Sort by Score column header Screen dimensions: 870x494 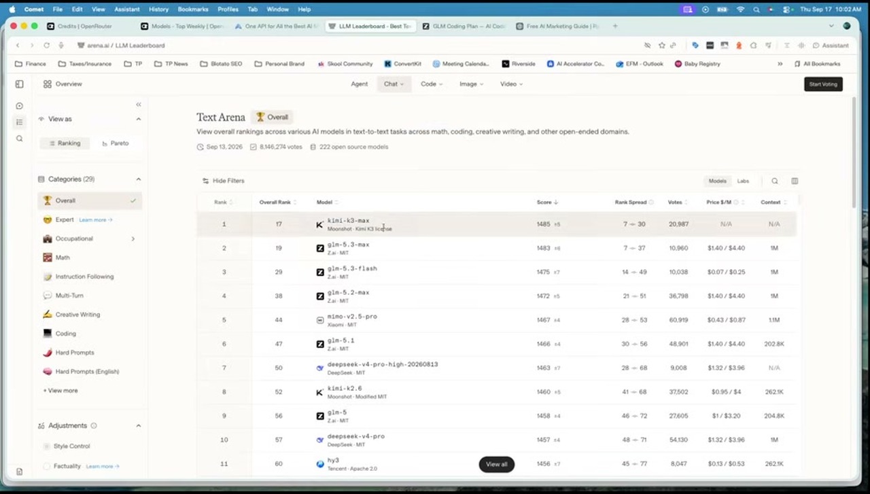coord(547,202)
